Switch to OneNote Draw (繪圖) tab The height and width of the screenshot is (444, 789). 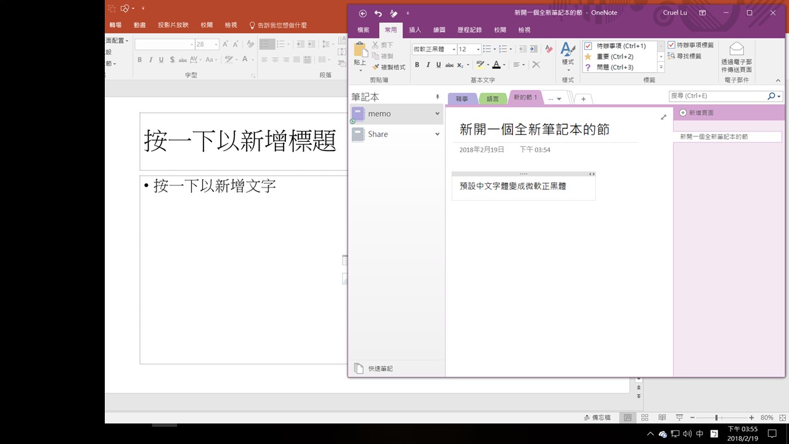[439, 30]
